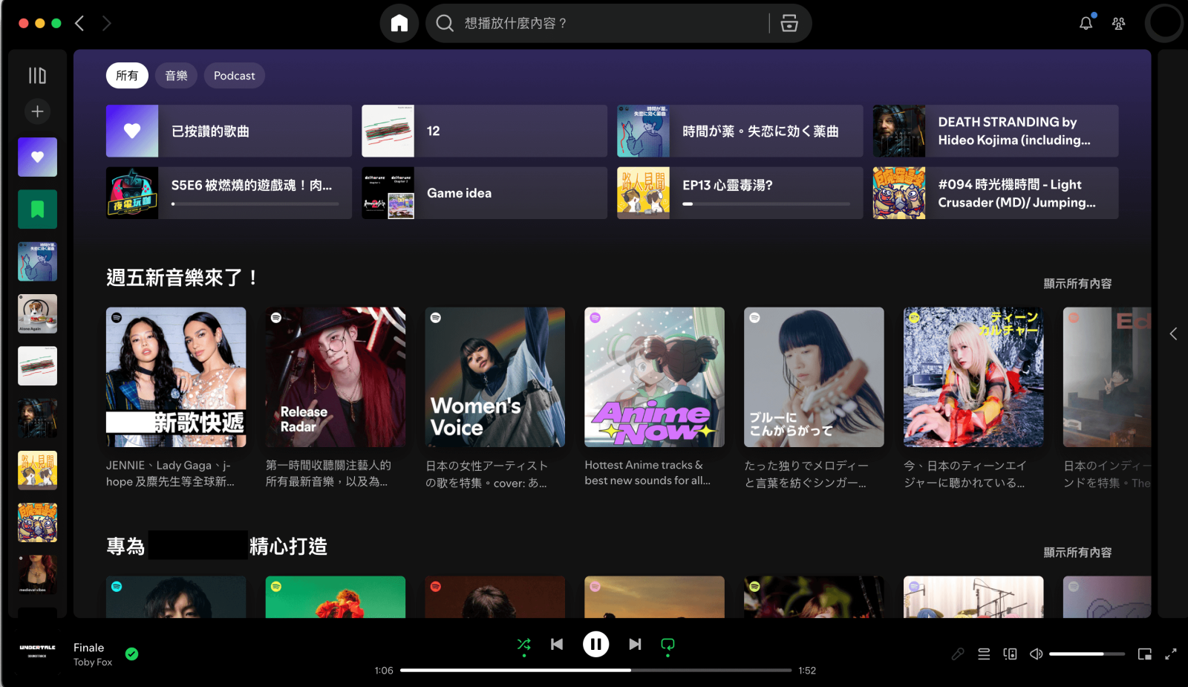Open Alone Again album in sidebar
Image resolution: width=1188 pixels, height=687 pixels.
pyautogui.click(x=37, y=313)
